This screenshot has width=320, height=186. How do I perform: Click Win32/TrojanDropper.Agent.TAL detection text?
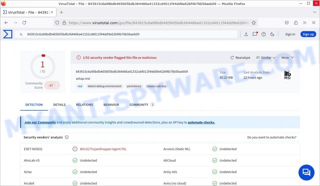[x=103, y=149]
